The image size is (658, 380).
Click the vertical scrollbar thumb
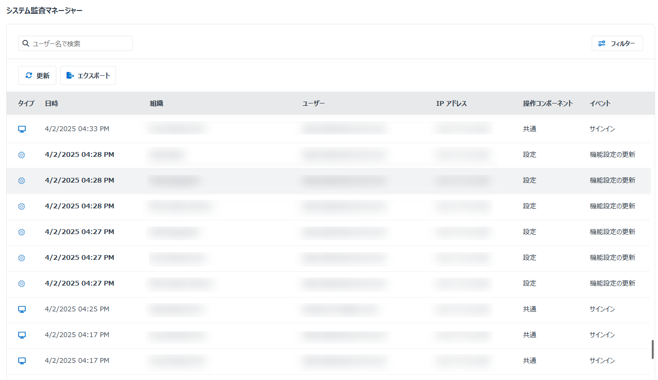tap(652, 349)
